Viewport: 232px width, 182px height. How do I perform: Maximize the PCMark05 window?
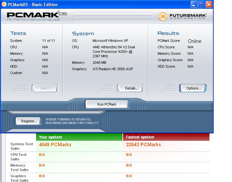(201, 5)
